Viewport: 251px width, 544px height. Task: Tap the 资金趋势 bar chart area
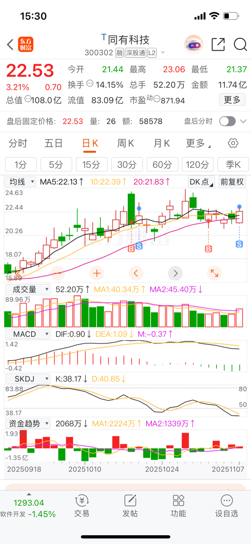tap(125, 446)
